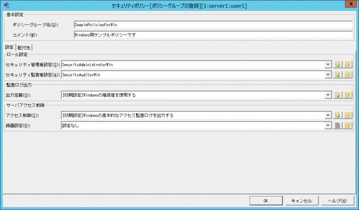
Task: Edit the audit log output definition icon
Action: (337, 95)
